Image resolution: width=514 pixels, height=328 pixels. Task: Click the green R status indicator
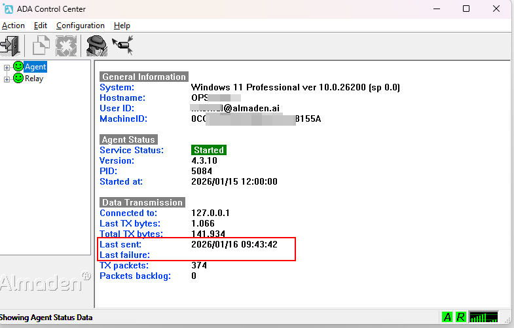(x=461, y=317)
